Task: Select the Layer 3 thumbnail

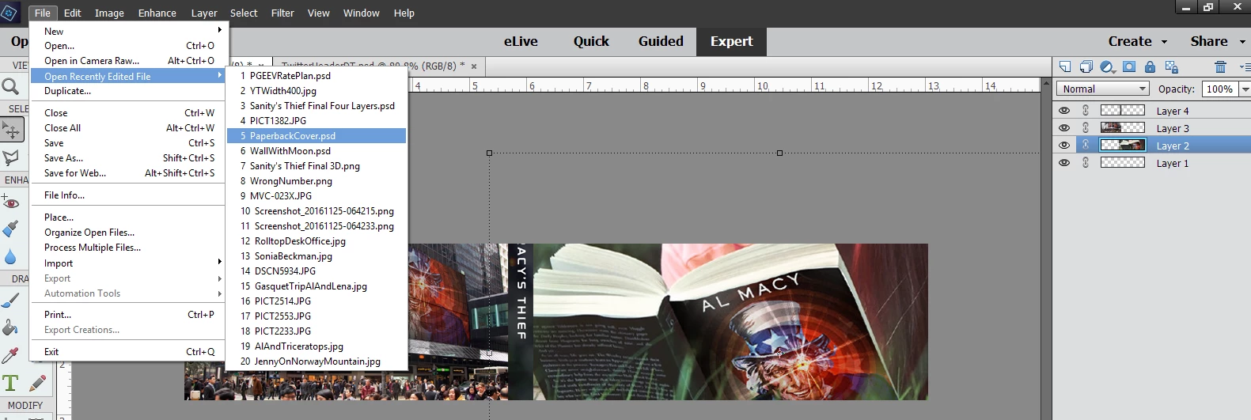Action: [1122, 128]
